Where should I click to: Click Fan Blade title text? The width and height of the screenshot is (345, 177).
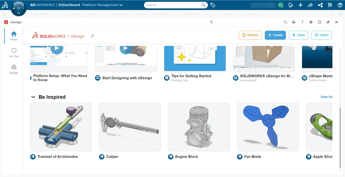click(x=253, y=157)
